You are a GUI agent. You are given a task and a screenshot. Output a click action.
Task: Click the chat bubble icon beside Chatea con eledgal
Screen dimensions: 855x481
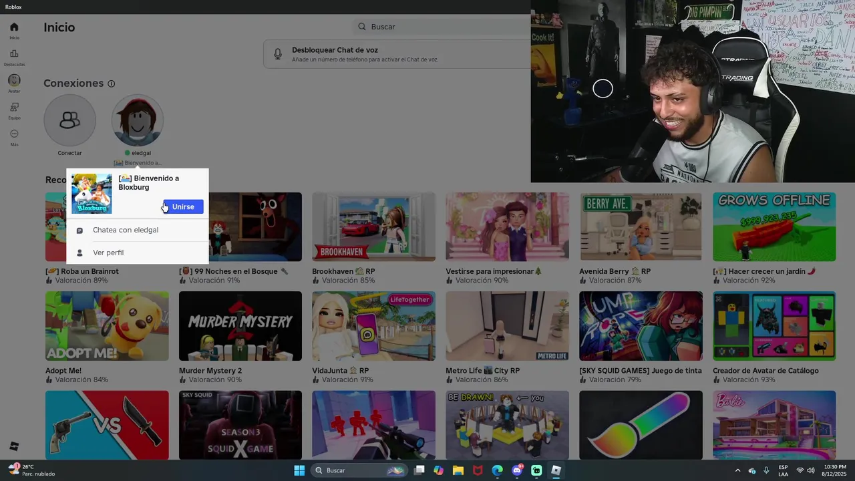[79, 230]
